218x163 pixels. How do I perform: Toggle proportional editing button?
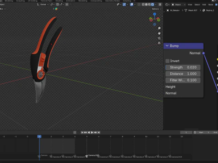(x=67, y=5)
